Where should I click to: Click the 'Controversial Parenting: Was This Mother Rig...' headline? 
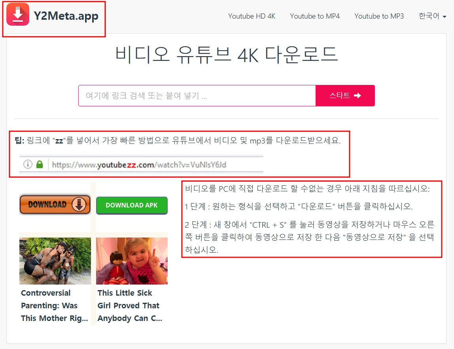[55, 306]
